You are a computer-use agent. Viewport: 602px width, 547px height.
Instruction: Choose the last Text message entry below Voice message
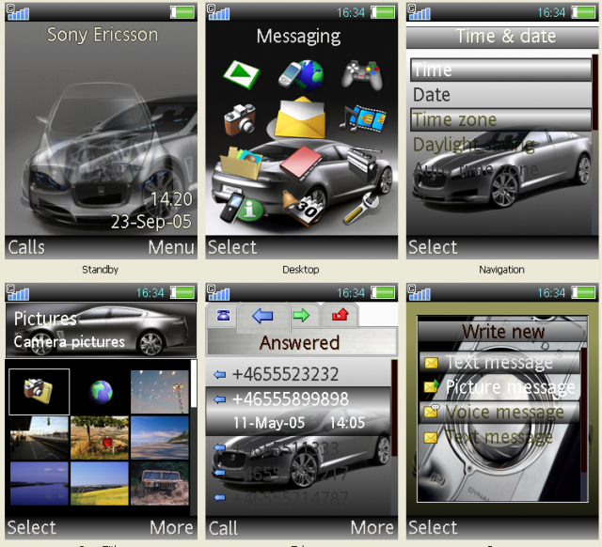click(499, 436)
